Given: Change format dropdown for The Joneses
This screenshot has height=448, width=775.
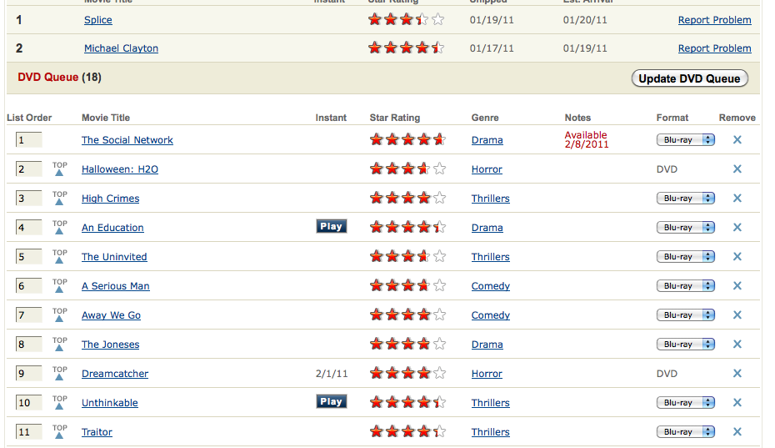Looking at the screenshot, I should pos(686,345).
